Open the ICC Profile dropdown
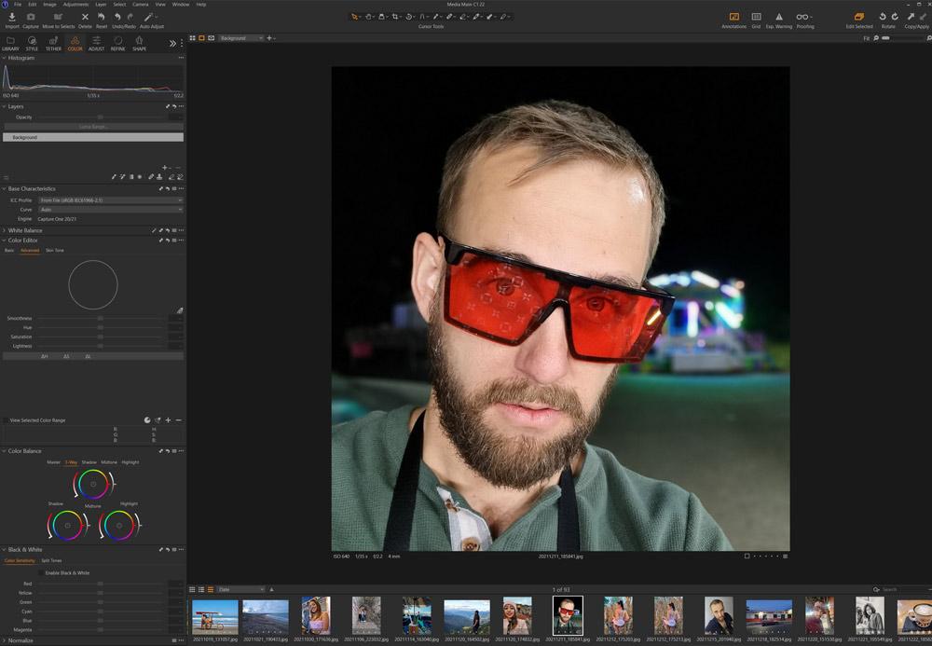The height and width of the screenshot is (646, 932). coord(110,199)
